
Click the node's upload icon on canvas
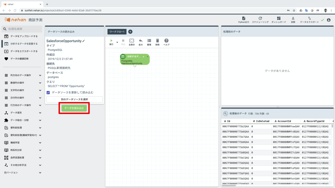pyautogui.click(x=123, y=57)
